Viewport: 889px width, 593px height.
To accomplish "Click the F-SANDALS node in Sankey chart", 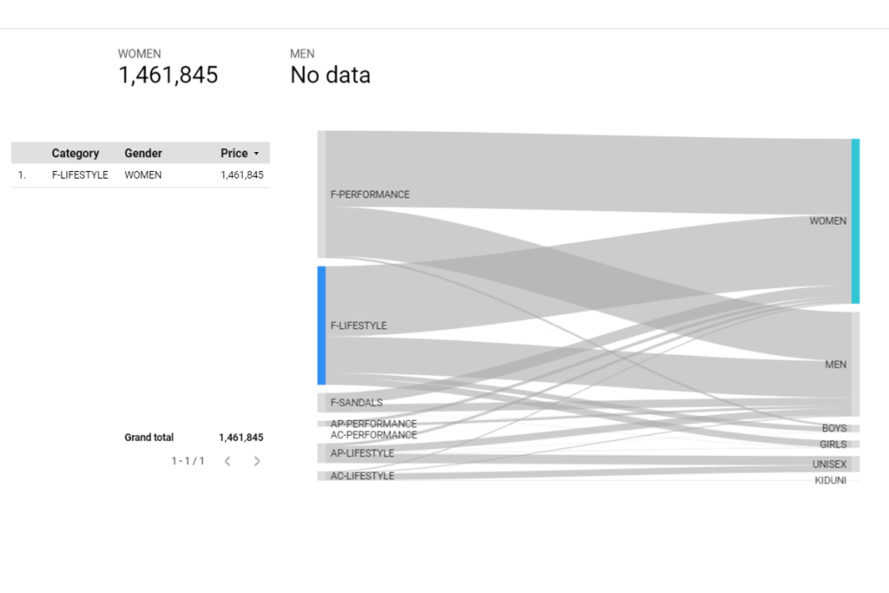I will tap(357, 403).
